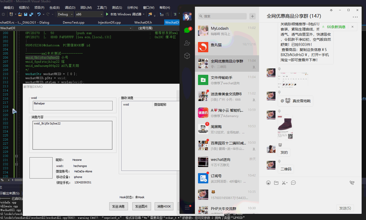The image size is (366, 220).
Task: Open the chat history bubble icon in WeChat
Action: click(293, 183)
